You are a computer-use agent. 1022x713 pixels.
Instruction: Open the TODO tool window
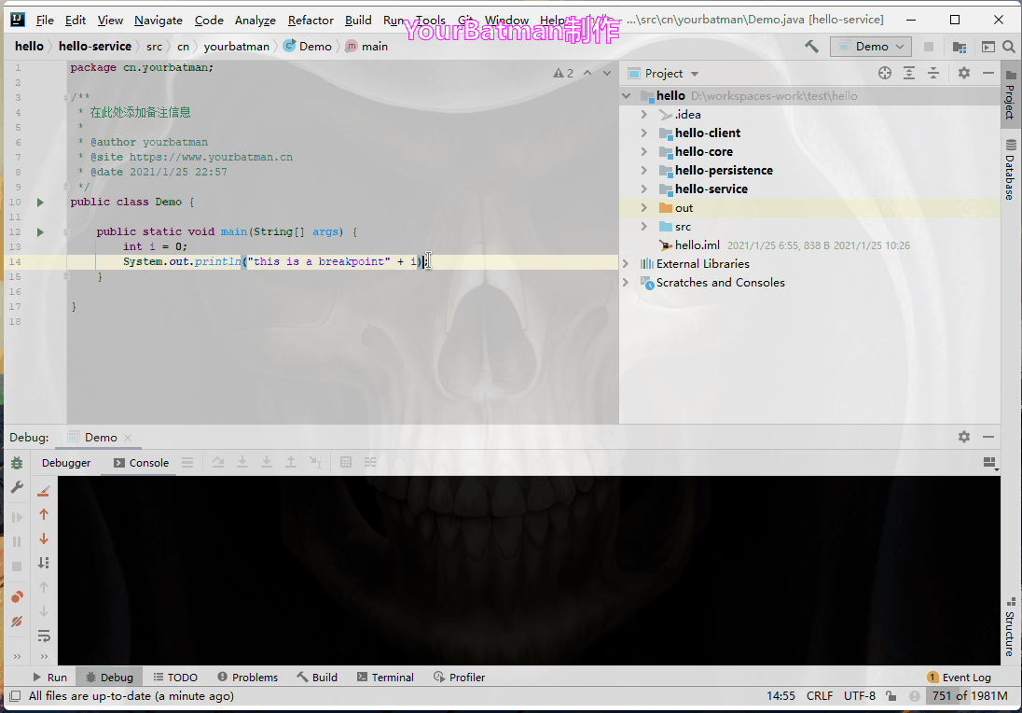175,678
